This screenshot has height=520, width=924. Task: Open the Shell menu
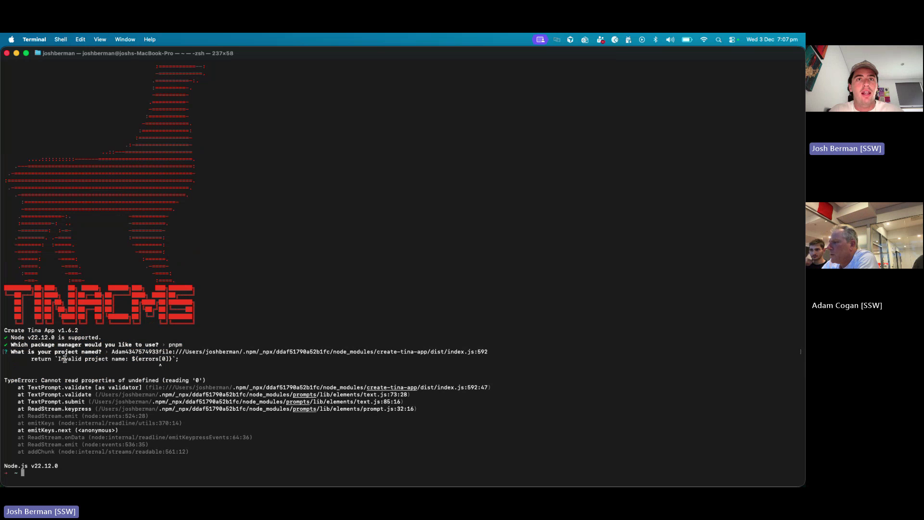coord(61,39)
